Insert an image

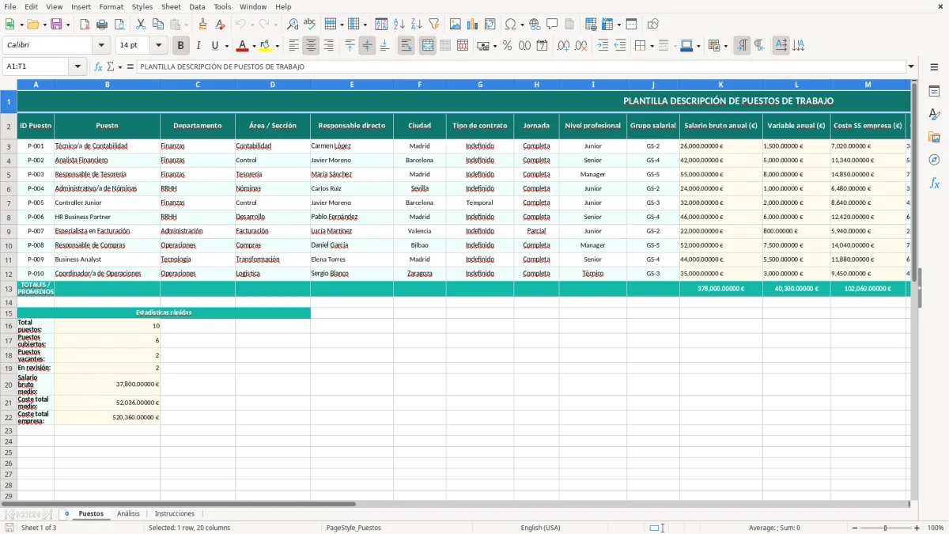tap(456, 25)
